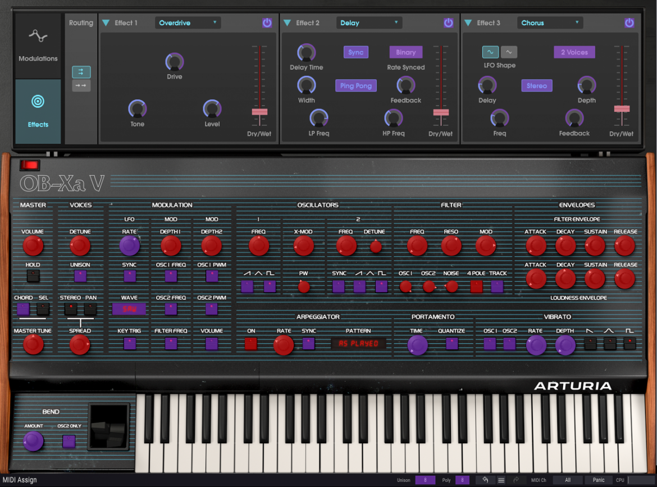This screenshot has height=487, width=657.
Task: Click the Panic button
Action: [599, 480]
